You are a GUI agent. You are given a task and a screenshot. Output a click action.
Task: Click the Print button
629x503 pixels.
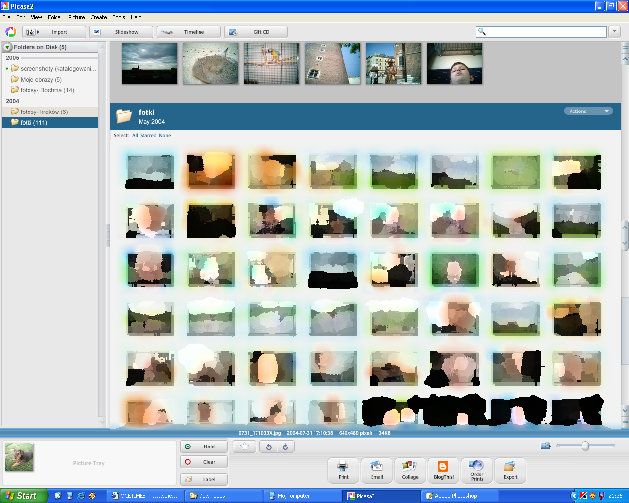point(343,471)
